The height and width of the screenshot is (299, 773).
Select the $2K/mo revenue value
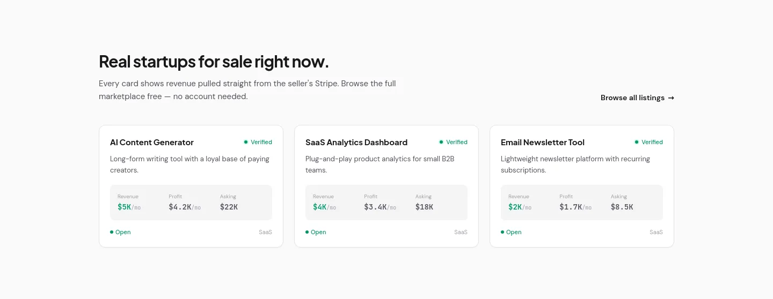[x=520, y=207]
